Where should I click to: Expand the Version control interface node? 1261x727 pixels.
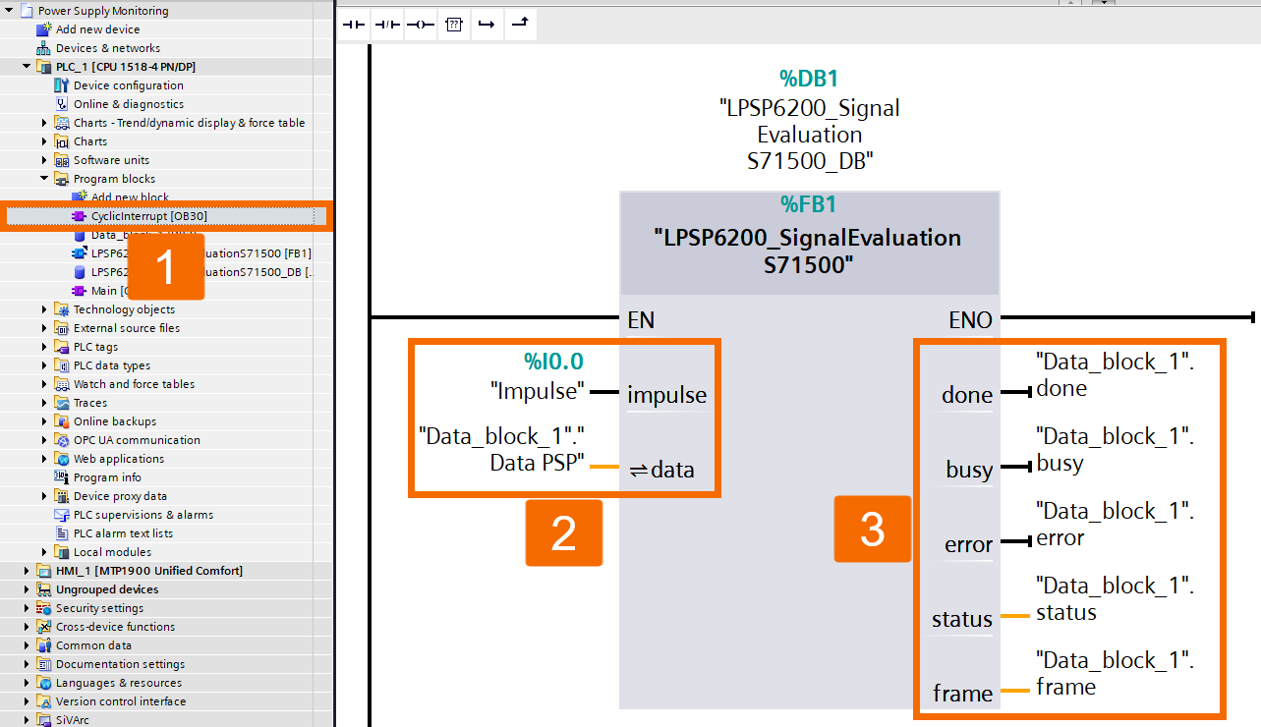click(x=27, y=701)
